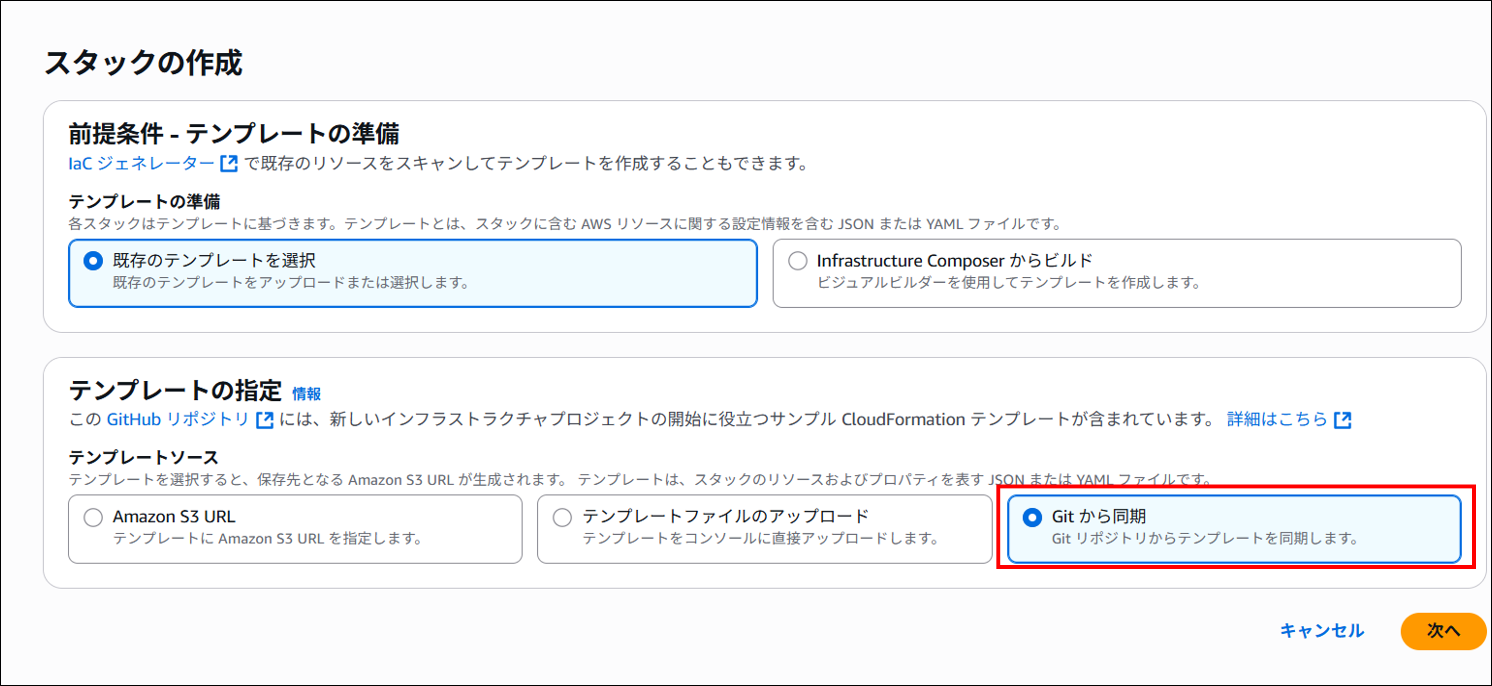This screenshot has height=686, width=1492.
Task: Click the テンプレートソース label text
Action: [143, 457]
